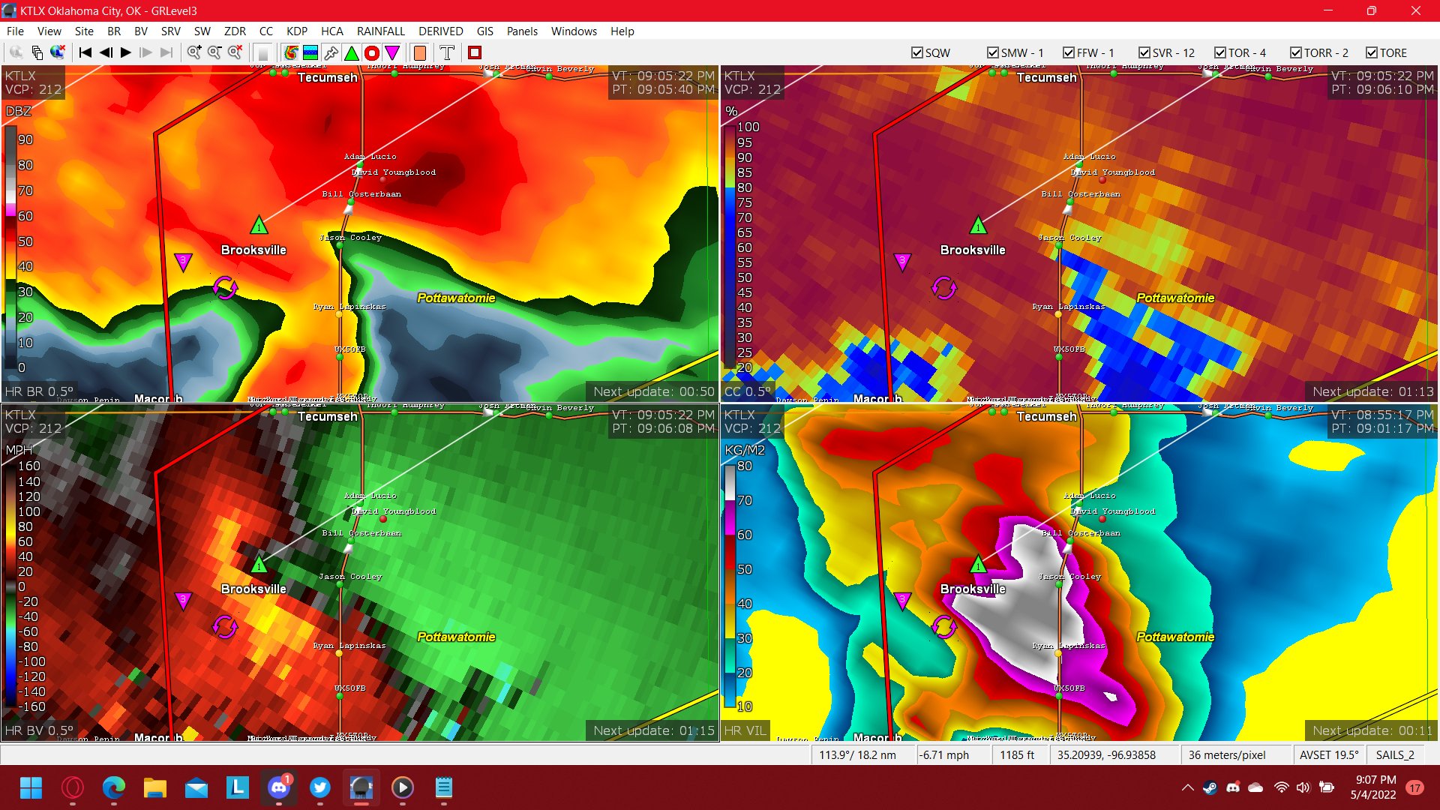The width and height of the screenshot is (1440, 810).
Task: Uncheck the SQW warning checkbox
Action: (x=916, y=52)
